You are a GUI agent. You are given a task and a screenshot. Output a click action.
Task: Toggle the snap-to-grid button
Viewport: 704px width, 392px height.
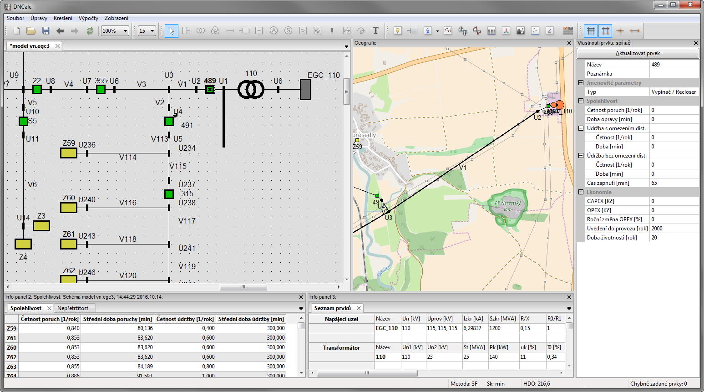[605, 31]
